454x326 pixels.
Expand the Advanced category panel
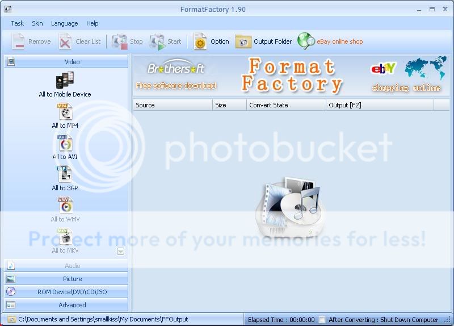pos(66,305)
